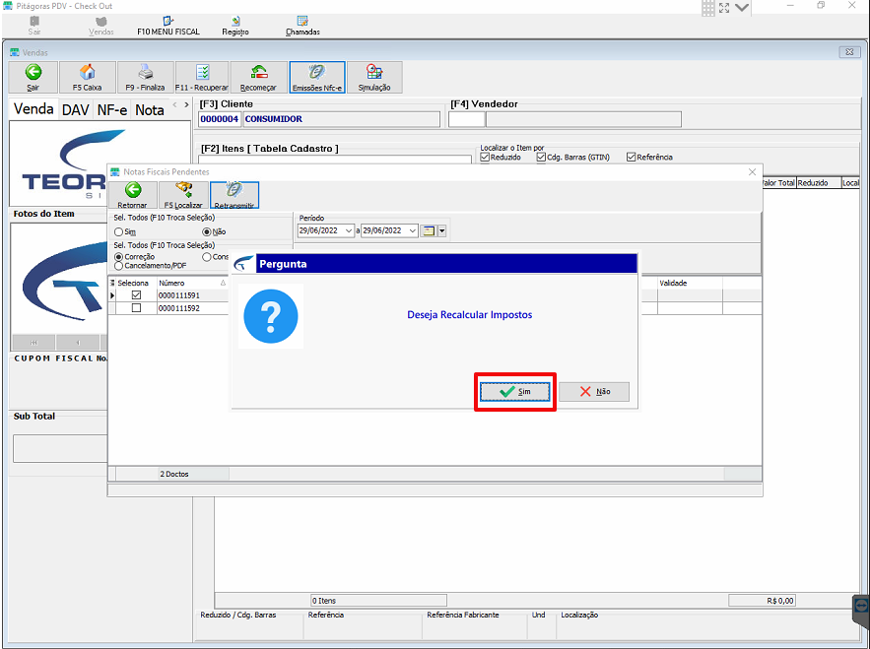Click the Recomeçar toolbar icon
Image resolution: width=870 pixels, height=649 pixels.
(258, 77)
